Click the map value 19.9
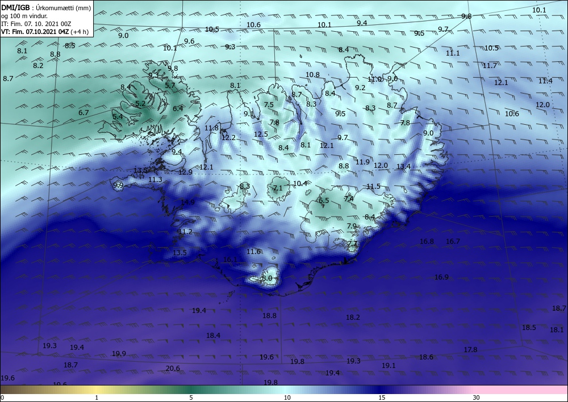The height and width of the screenshot is (402, 568). click(x=119, y=354)
